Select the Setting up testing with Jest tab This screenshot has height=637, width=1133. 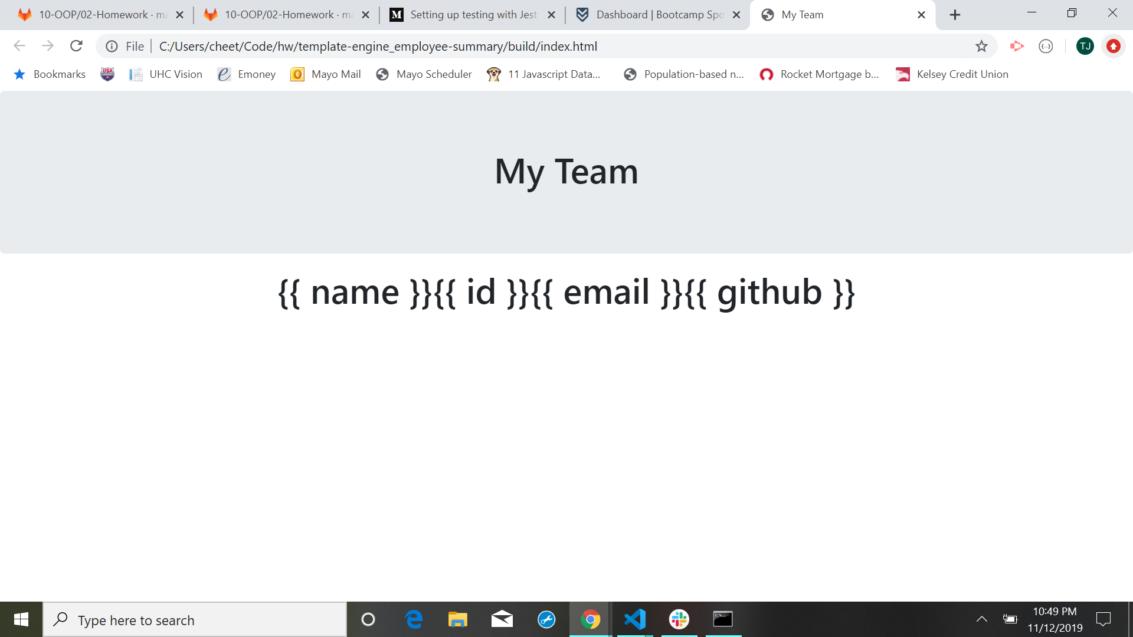(471, 15)
